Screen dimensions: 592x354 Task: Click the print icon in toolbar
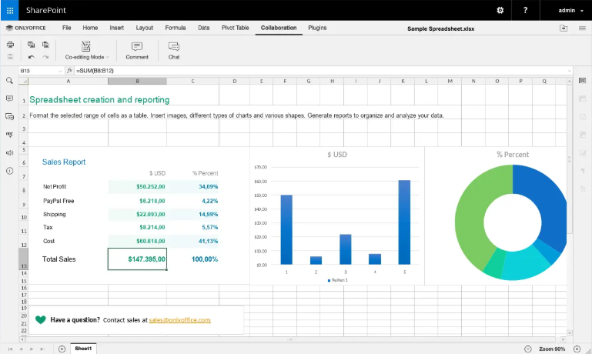click(10, 45)
